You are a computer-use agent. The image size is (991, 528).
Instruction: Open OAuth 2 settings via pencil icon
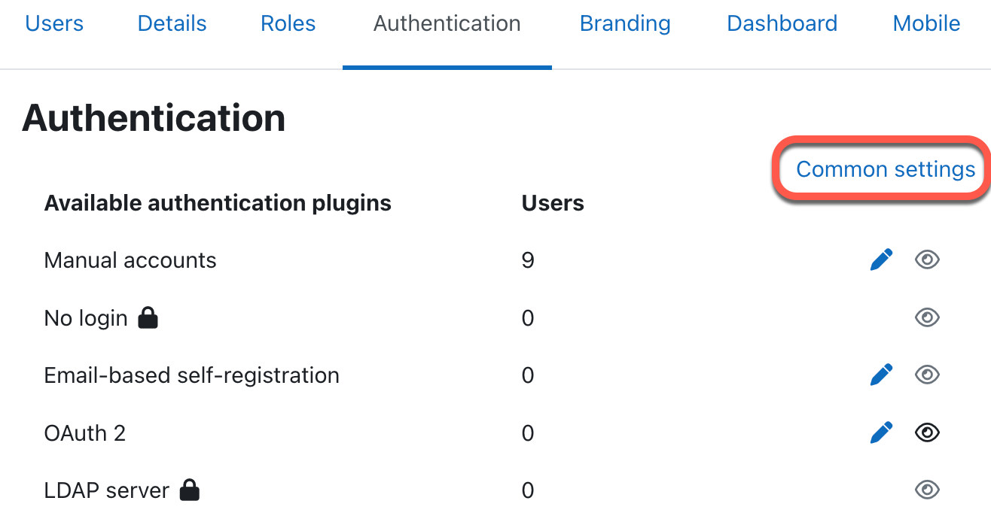click(881, 432)
